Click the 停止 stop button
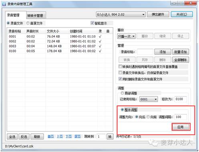The height and width of the screenshot is (152, 199). coord(181,36)
